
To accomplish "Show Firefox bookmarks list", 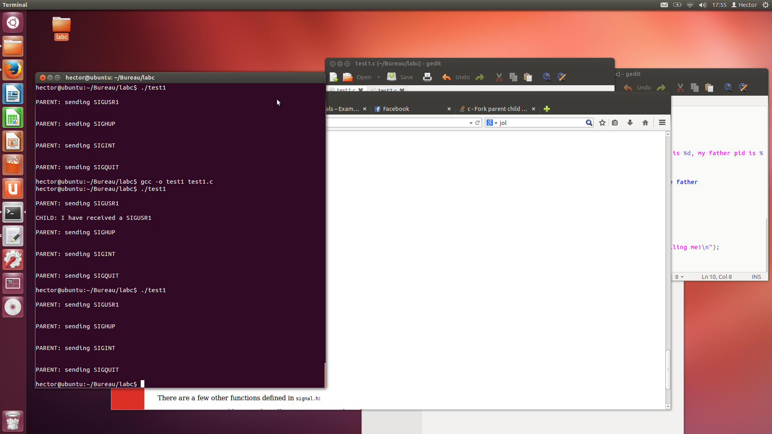I will (615, 123).
